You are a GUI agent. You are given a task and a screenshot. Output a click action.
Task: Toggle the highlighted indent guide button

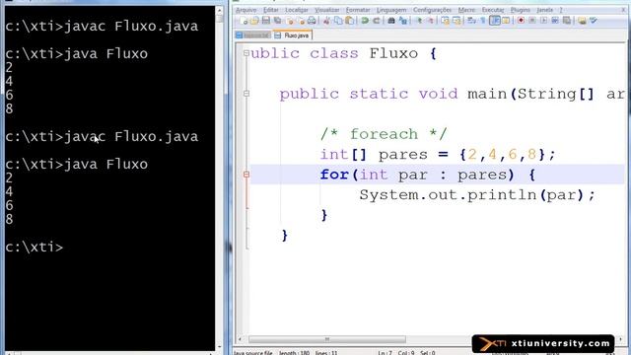point(495,21)
